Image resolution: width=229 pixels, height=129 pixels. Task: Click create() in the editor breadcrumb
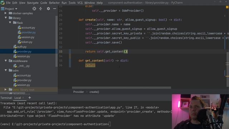coord(94,92)
